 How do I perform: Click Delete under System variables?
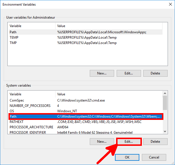click(155, 142)
